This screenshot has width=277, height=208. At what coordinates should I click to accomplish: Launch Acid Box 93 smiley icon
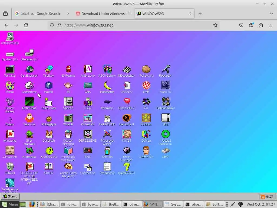[49, 152]
